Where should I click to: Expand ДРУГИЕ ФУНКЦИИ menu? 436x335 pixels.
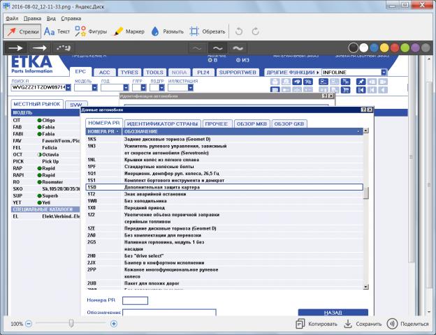click(293, 72)
